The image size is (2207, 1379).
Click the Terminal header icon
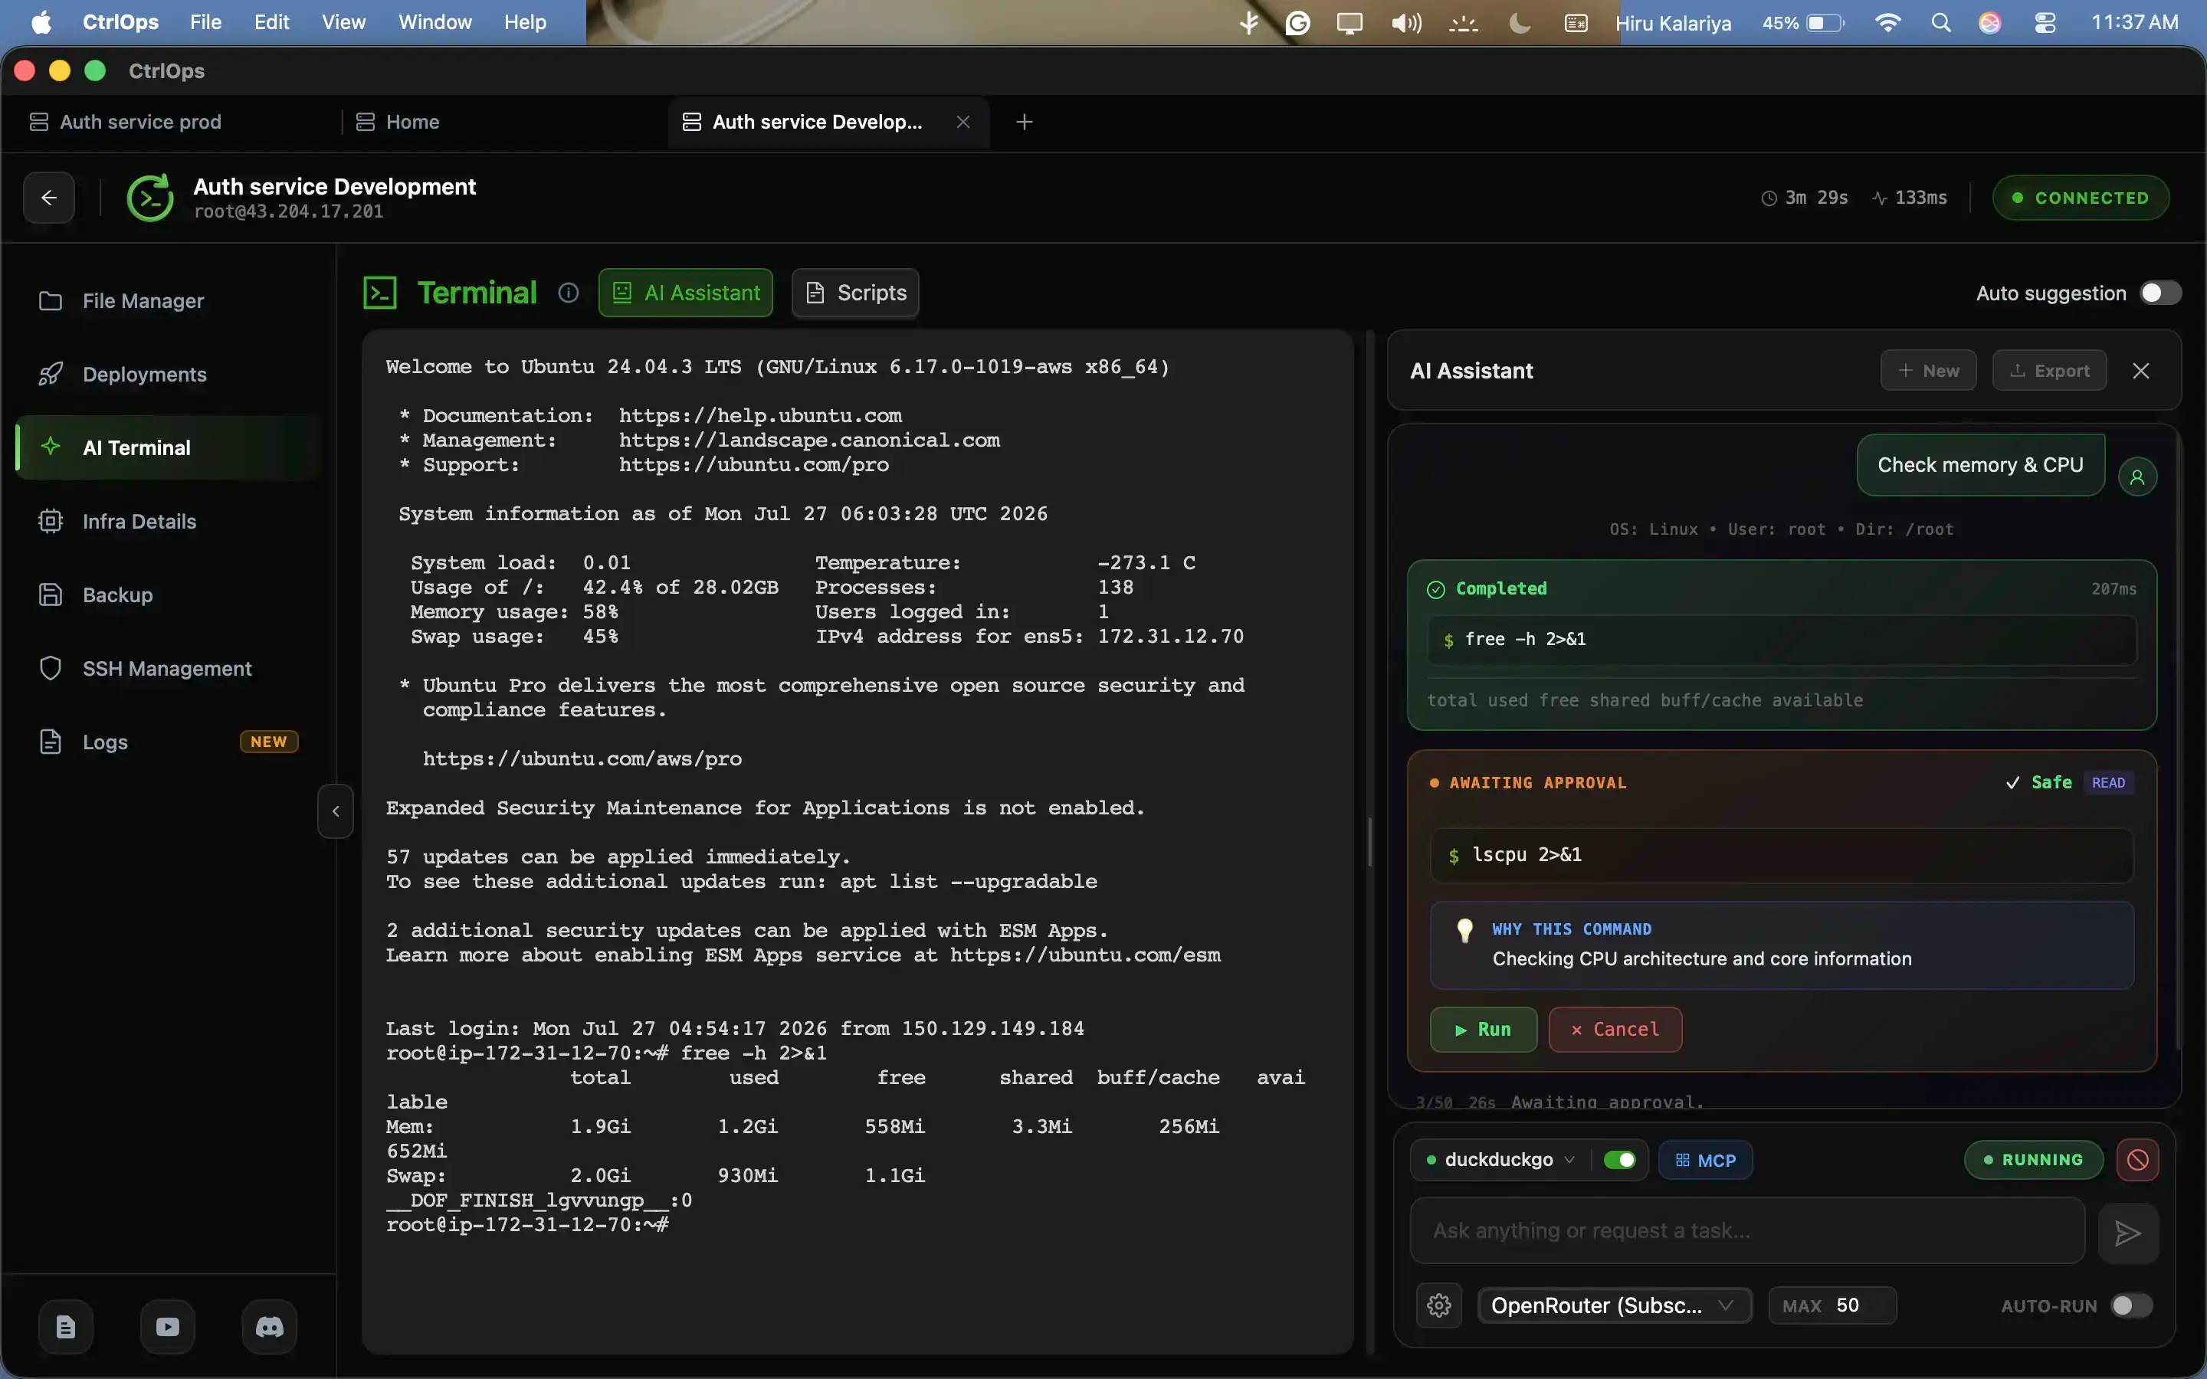(x=380, y=293)
